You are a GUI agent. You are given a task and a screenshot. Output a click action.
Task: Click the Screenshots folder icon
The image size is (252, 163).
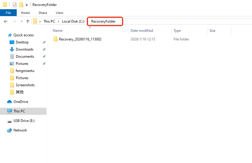click(x=12, y=85)
